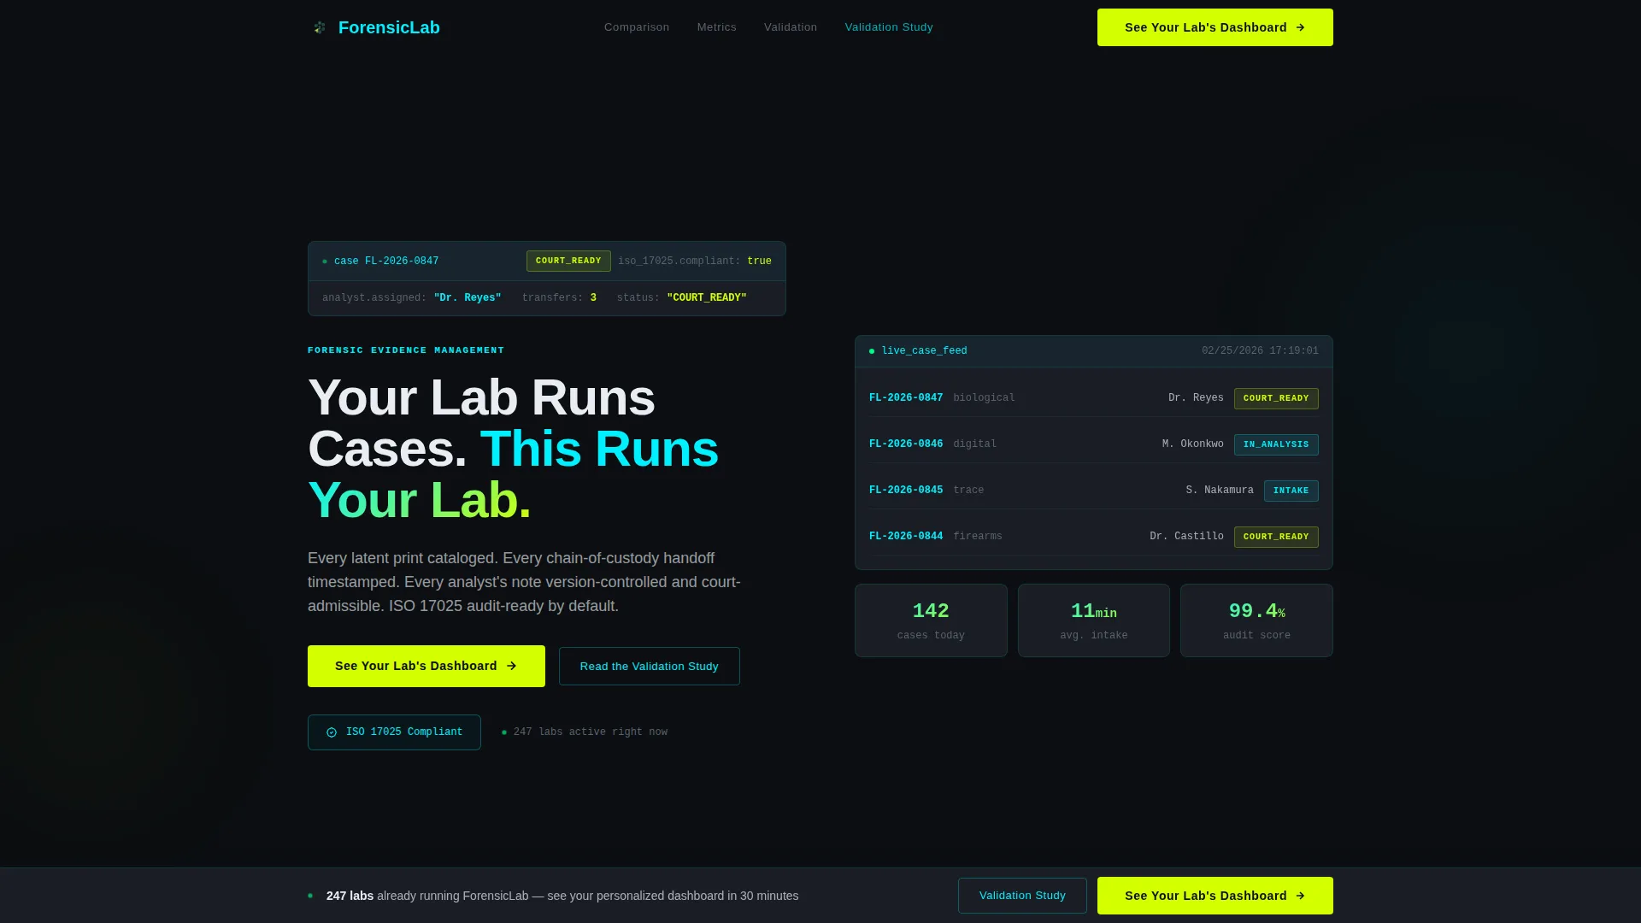Click case FL-2026-0847 title in code card
1641x923 pixels.
386,262
